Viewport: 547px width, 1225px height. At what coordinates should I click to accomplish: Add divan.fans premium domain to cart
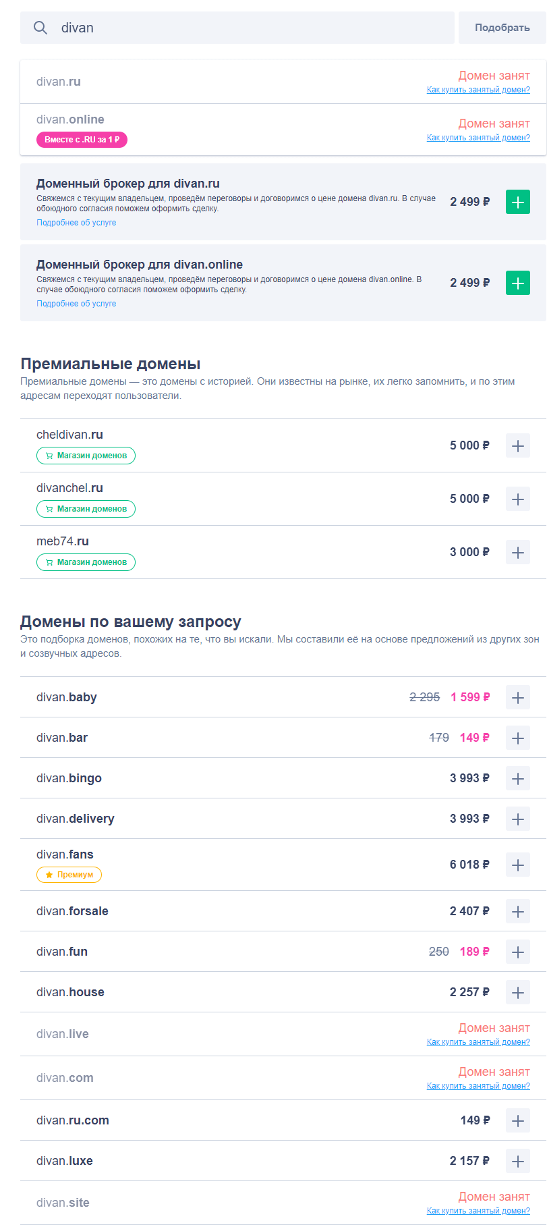click(x=517, y=865)
